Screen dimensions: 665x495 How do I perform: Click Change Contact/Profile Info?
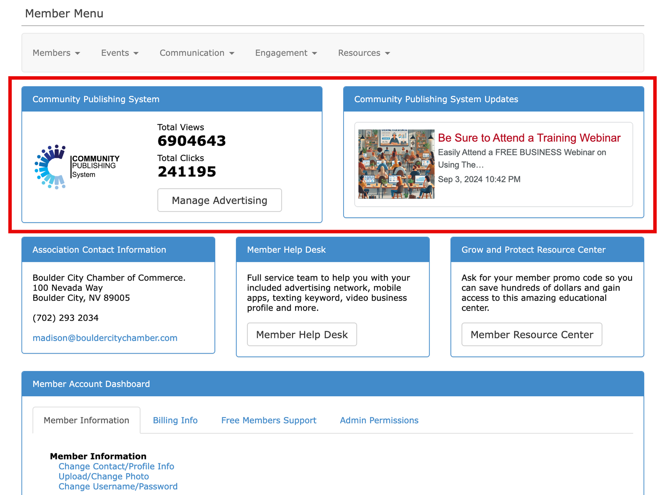[x=116, y=466]
